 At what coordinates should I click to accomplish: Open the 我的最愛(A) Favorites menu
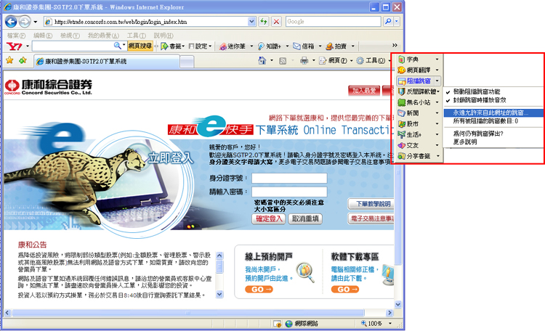coord(103,36)
